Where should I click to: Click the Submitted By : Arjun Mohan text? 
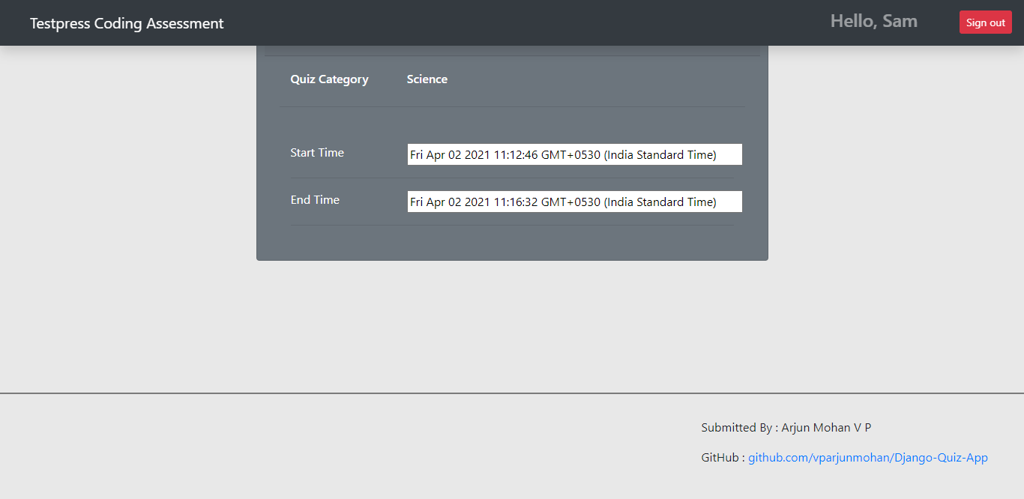point(786,427)
